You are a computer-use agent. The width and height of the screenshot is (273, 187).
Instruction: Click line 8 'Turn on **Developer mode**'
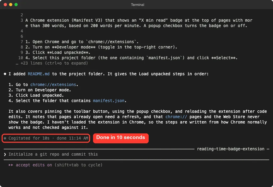point(101,47)
